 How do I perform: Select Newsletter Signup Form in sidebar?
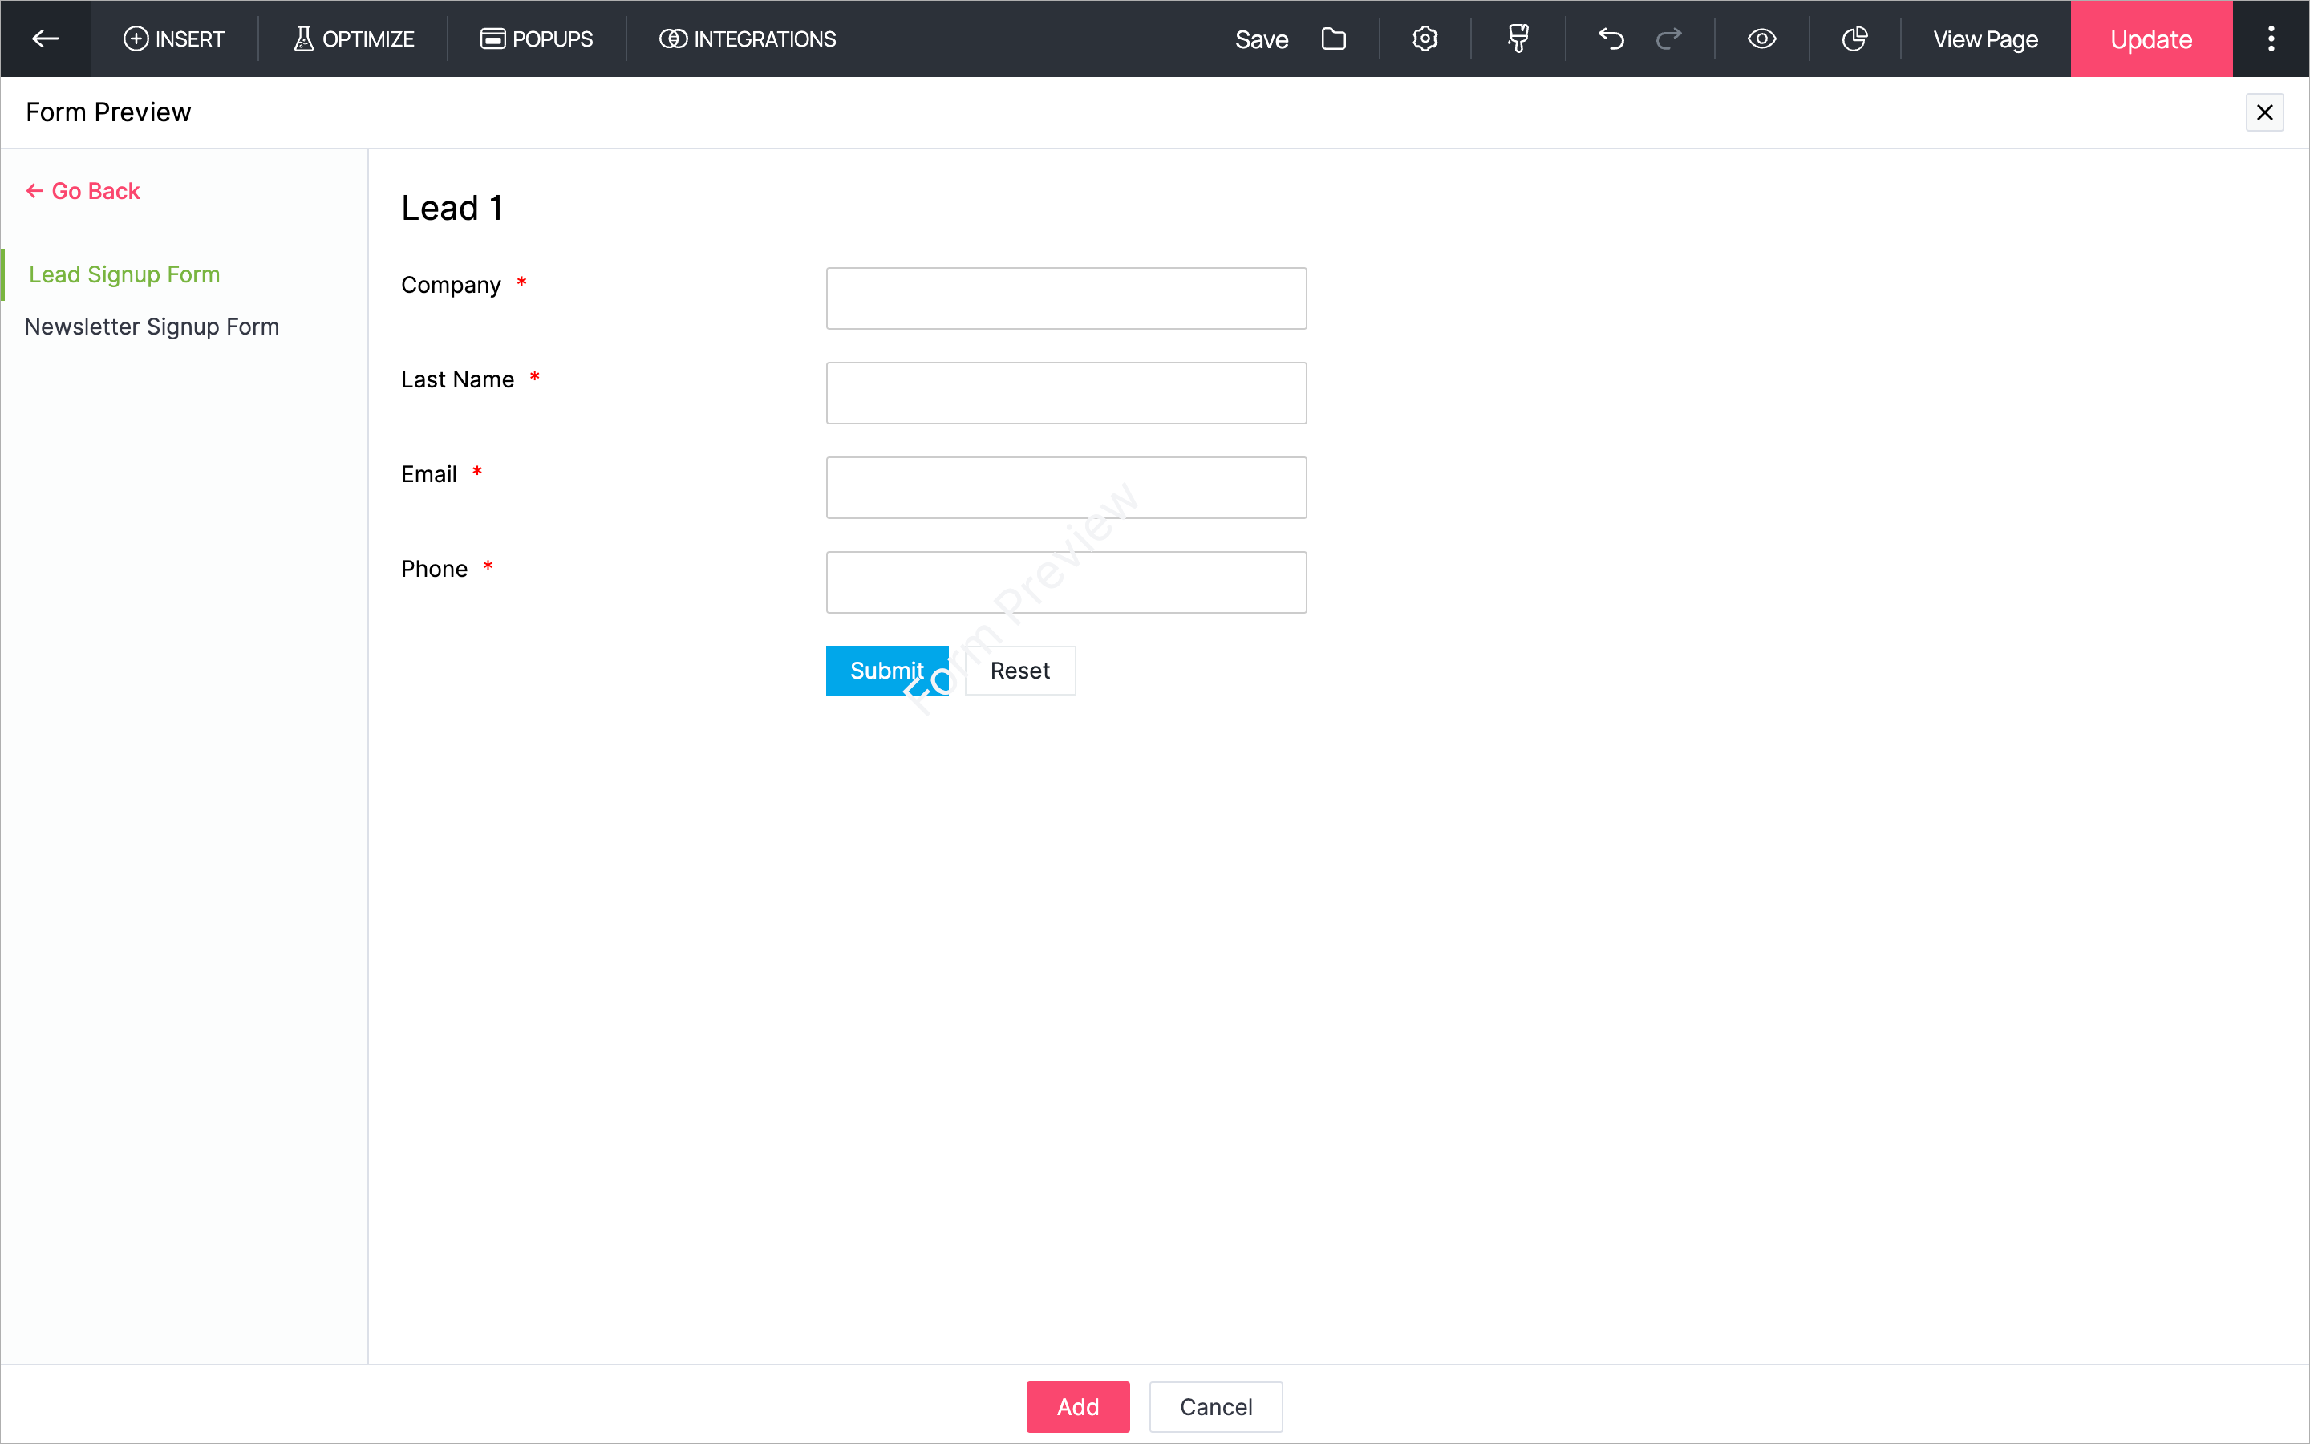click(x=152, y=327)
